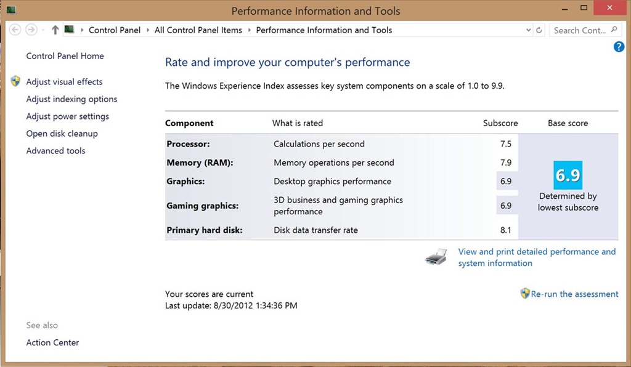The height and width of the screenshot is (367, 631).
Task: Click the Gaming graphics row label
Action: [202, 206]
